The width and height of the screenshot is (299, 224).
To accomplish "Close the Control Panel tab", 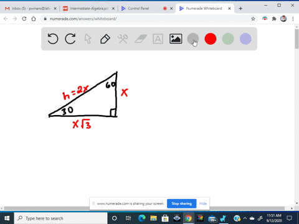I will point(171,9).
